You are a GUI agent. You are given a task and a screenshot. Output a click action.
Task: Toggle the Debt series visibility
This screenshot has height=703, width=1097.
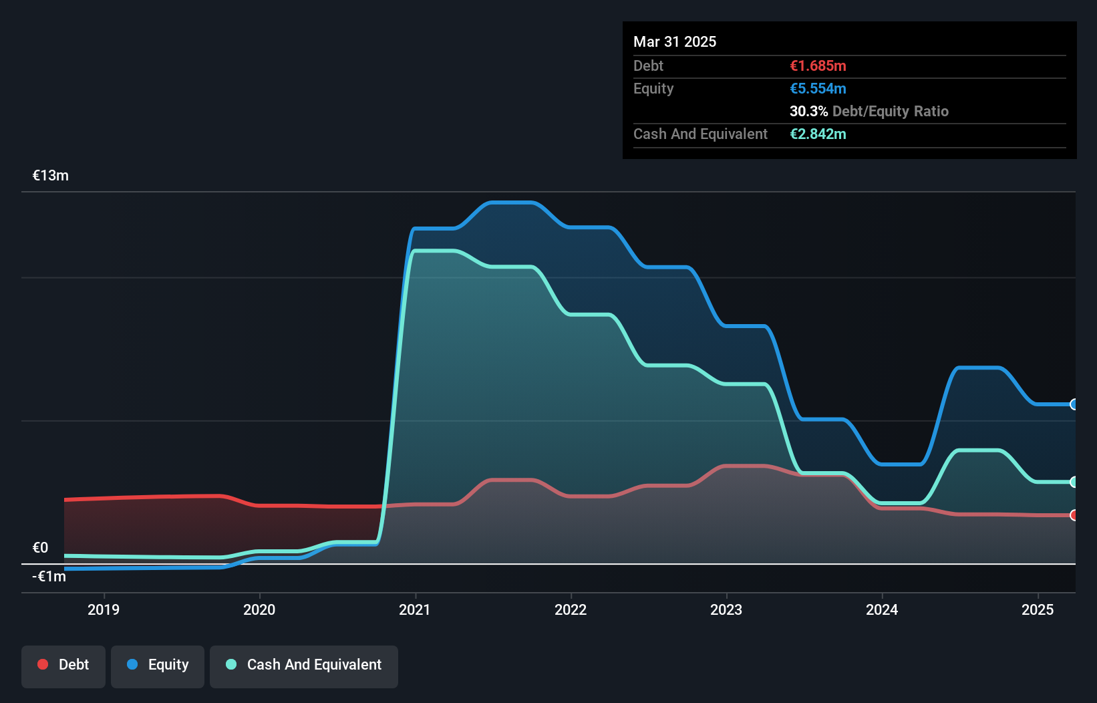(63, 666)
